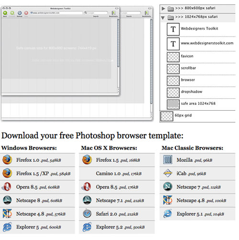This screenshot has width=239, height=240.
Task: Click the Explorer 5 icon
Action: click(7, 227)
